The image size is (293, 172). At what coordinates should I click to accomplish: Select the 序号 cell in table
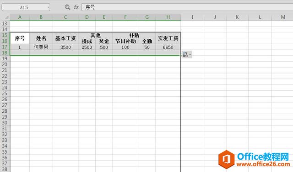20,38
